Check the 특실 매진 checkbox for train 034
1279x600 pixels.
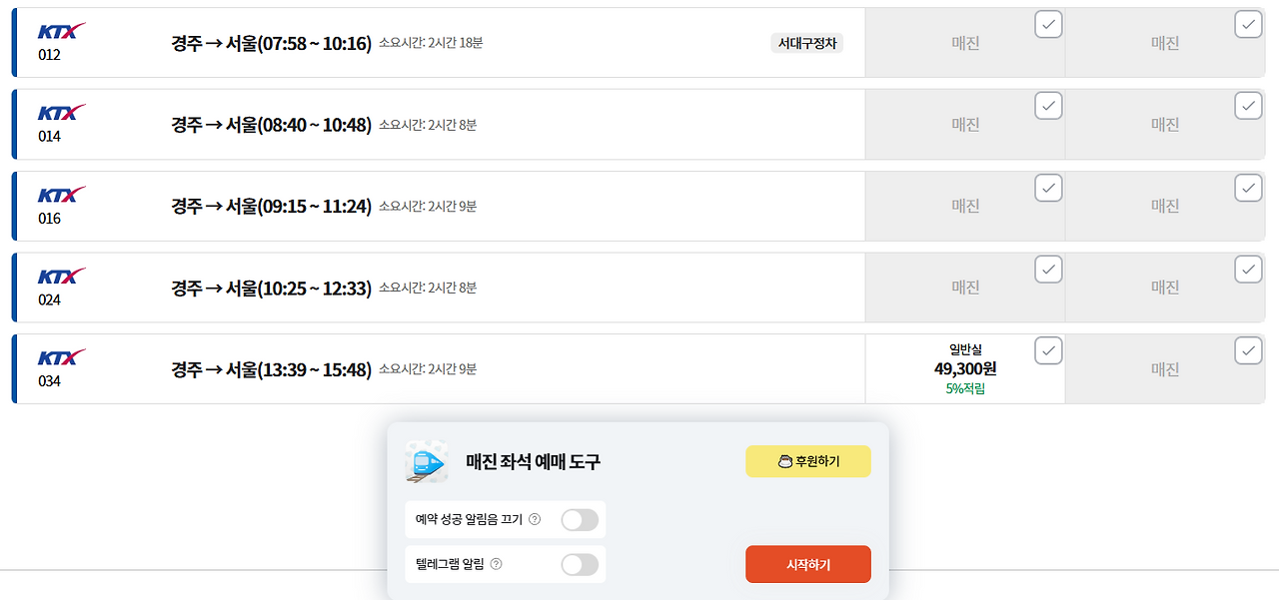coord(1248,351)
